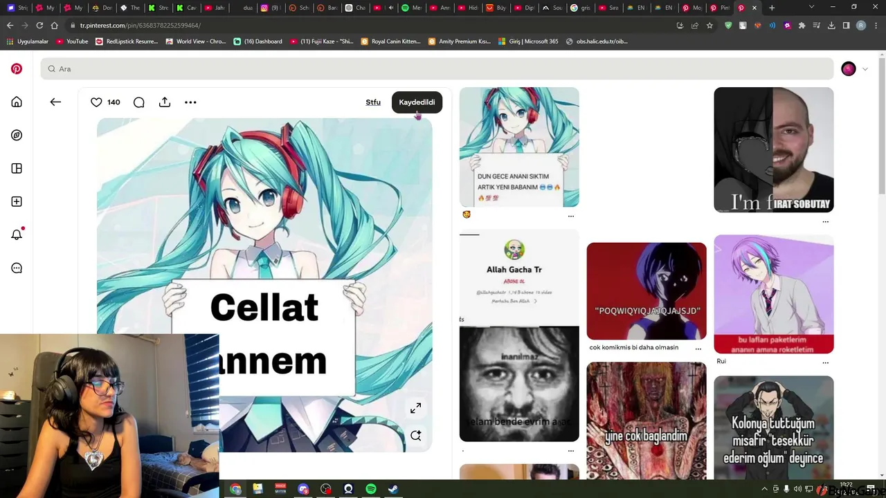Open Chrome three-dot menu

tap(876, 26)
